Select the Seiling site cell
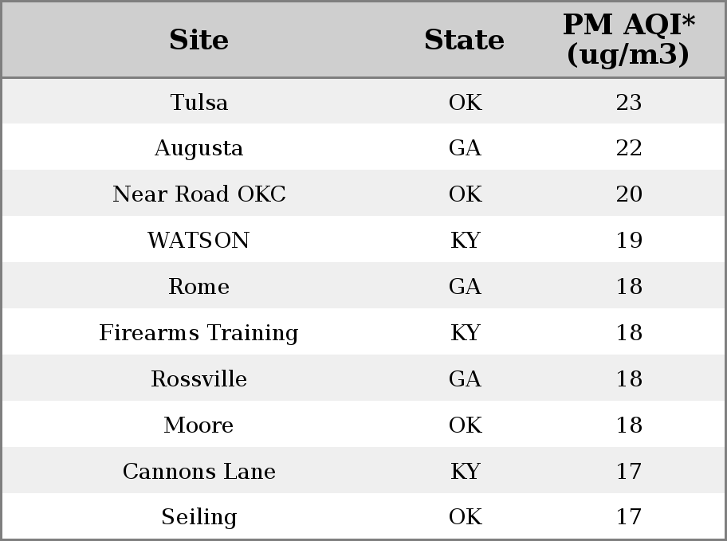The height and width of the screenshot is (541, 727). click(x=199, y=517)
